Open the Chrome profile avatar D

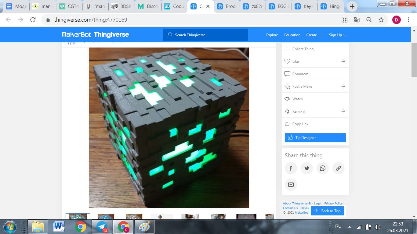[x=397, y=20]
